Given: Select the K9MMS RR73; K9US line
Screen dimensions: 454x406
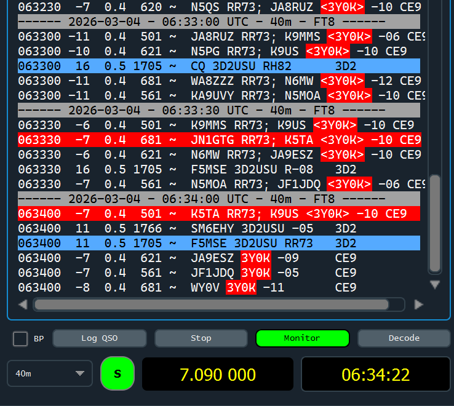Looking at the screenshot, I should point(219,125).
